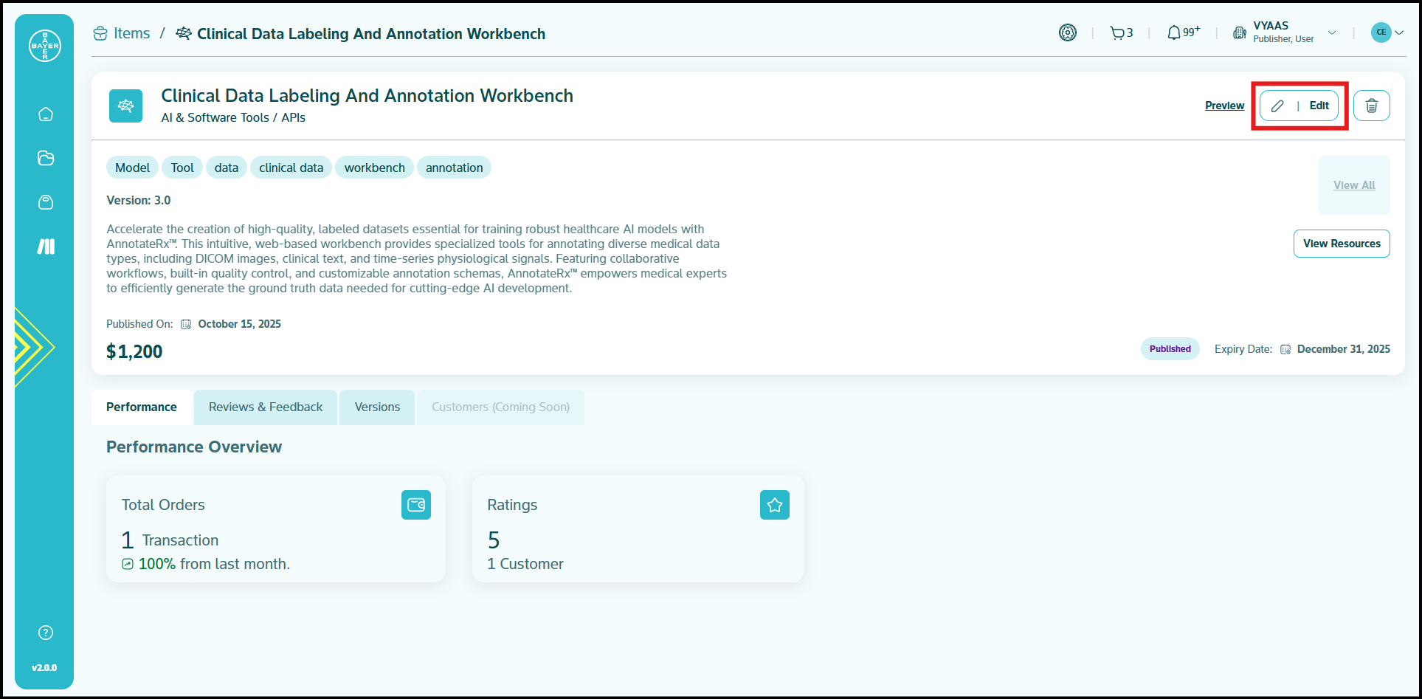
Task: Open the shopping cart with 3 items
Action: (x=1121, y=33)
